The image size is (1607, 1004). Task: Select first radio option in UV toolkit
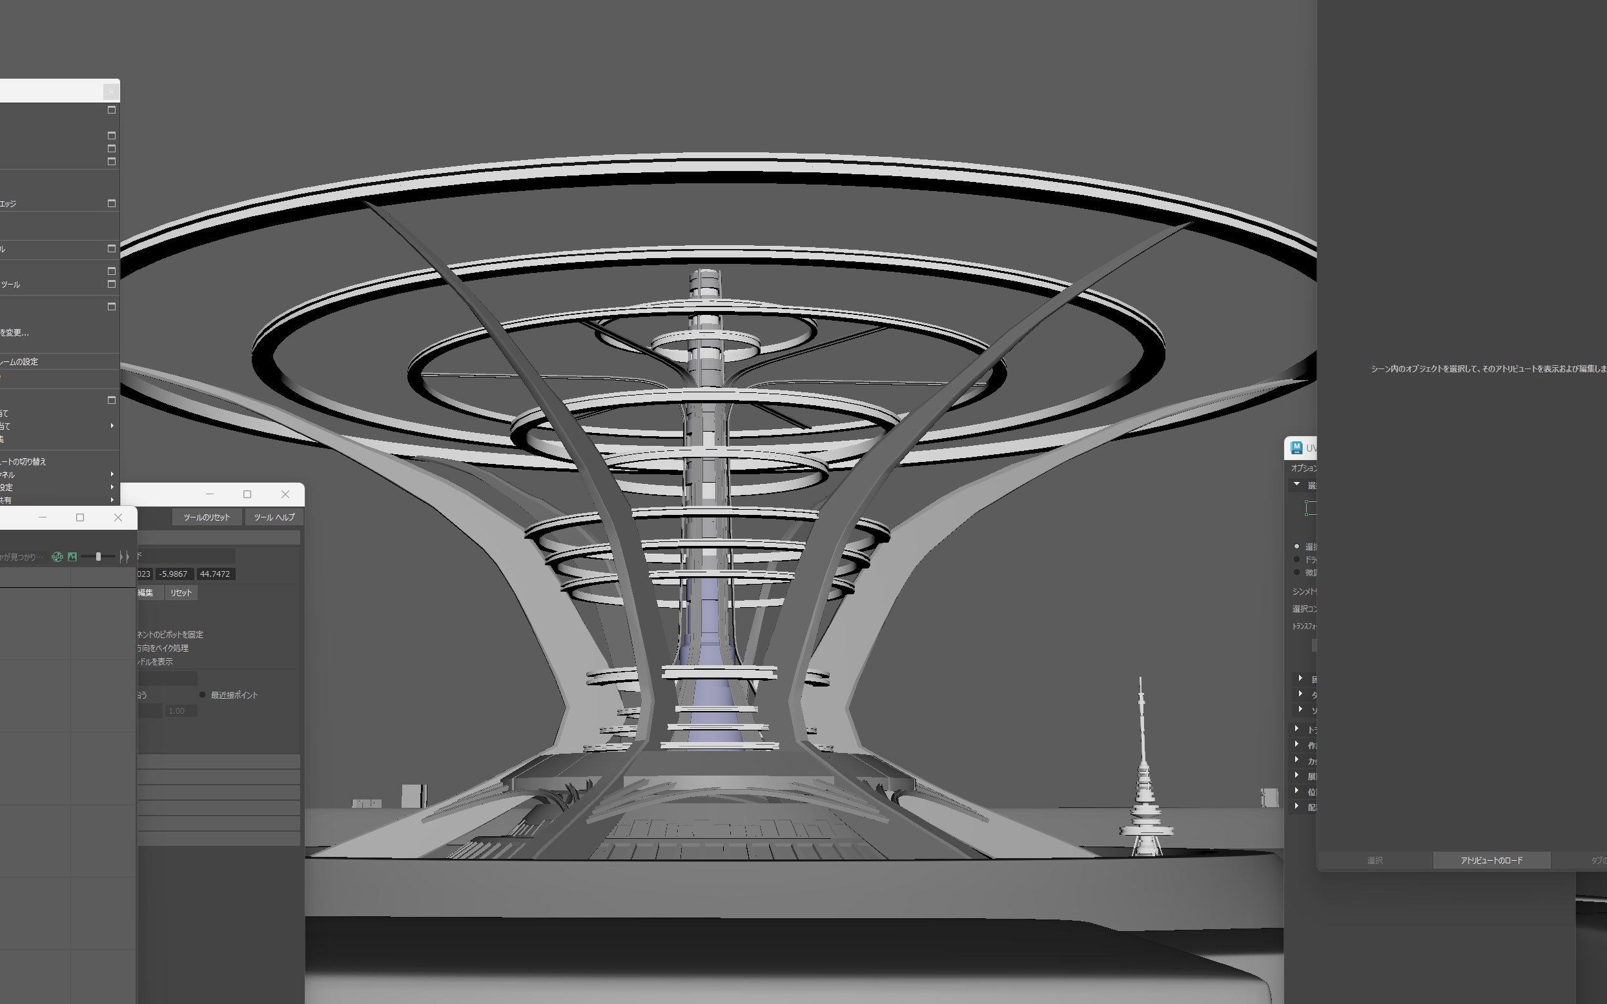pos(1296,547)
